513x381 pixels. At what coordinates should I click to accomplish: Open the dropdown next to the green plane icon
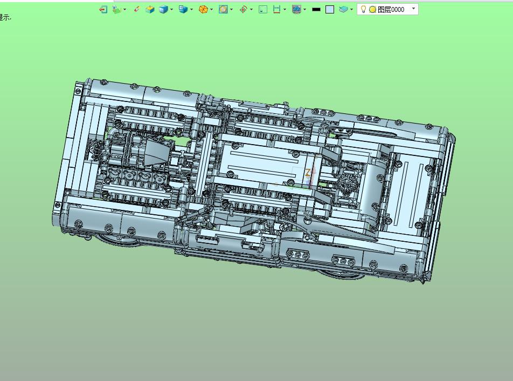point(124,10)
